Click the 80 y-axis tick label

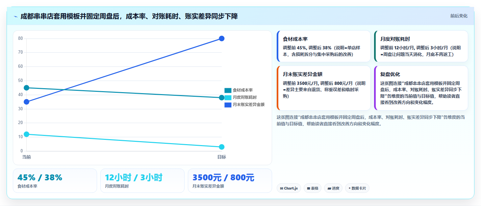click(x=20, y=39)
